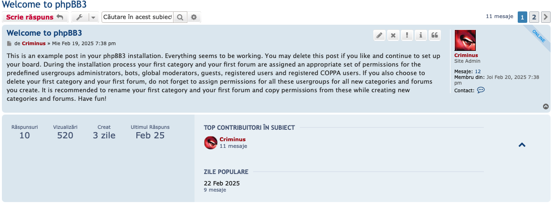The height and width of the screenshot is (203, 553).
Task: Open Criminus in top contributors list
Action: click(x=233, y=139)
